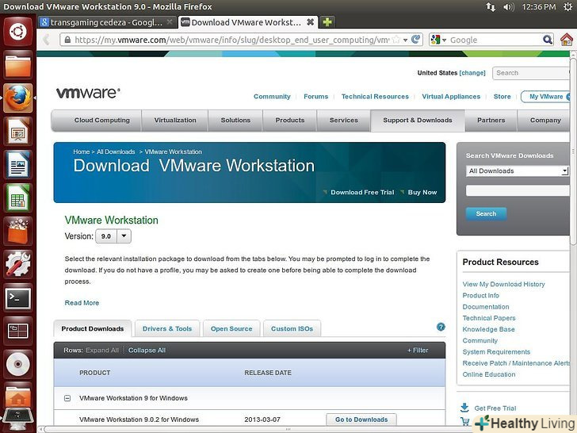Open the Ubuntu Dash home launcher
The width and height of the screenshot is (577, 433).
click(17, 32)
